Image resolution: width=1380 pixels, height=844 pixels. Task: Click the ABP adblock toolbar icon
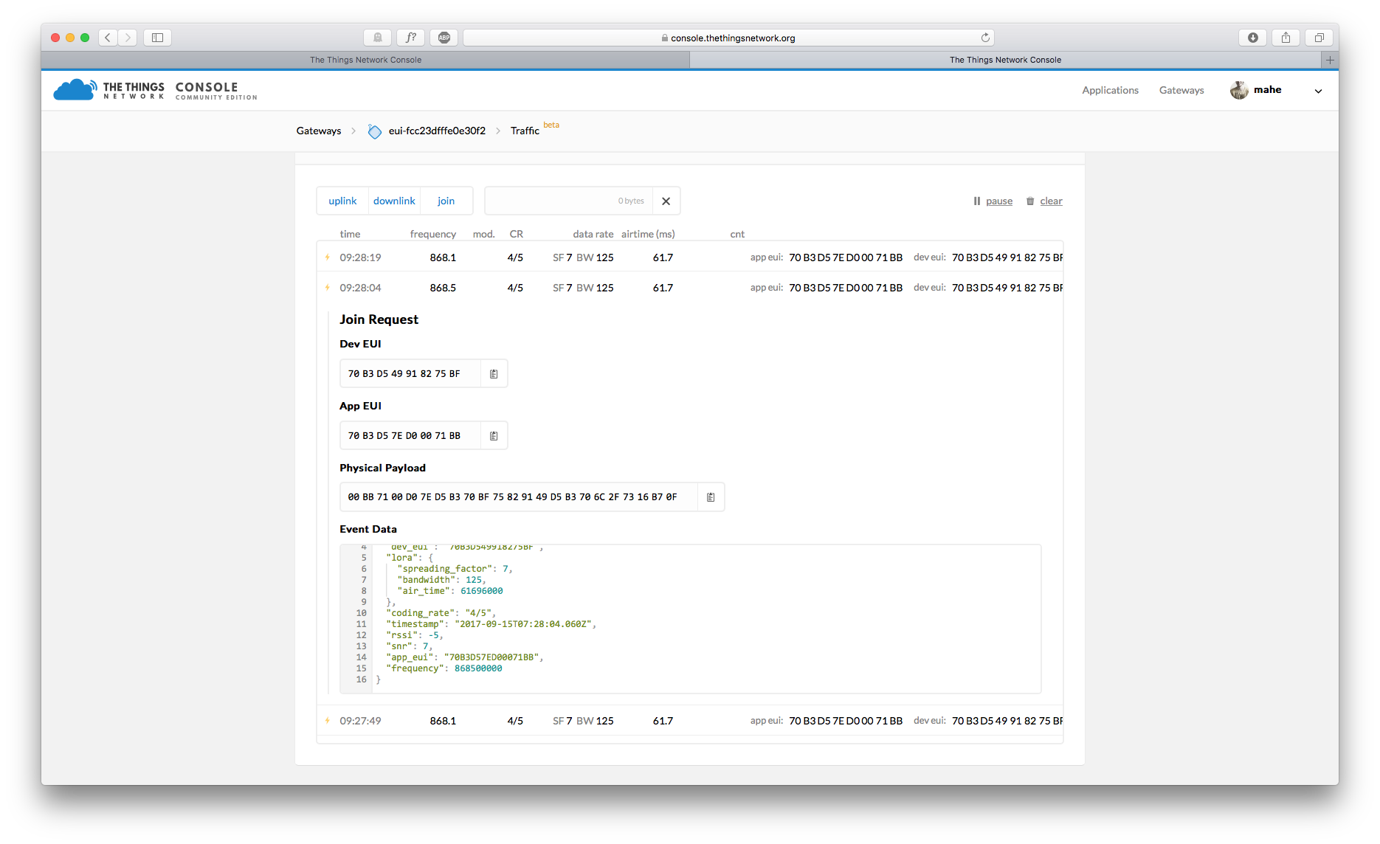[444, 38]
